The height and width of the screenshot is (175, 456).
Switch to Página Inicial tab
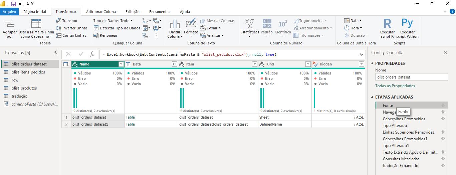click(35, 12)
